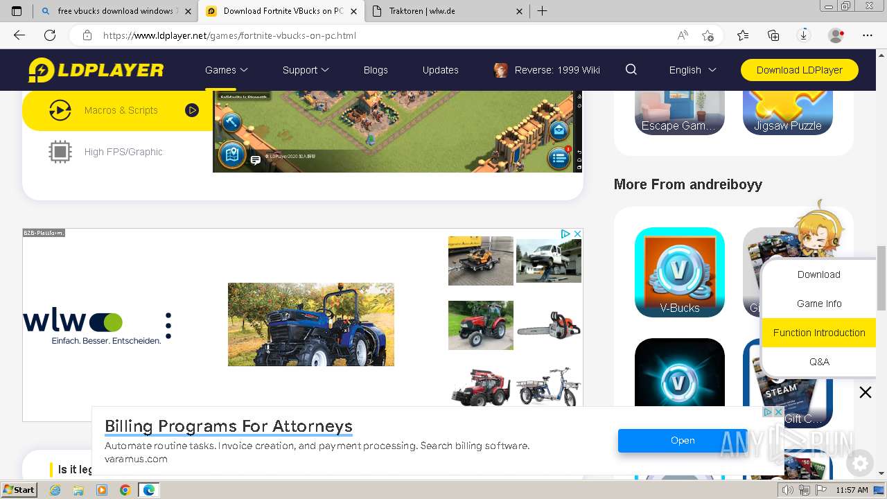887x499 pixels.
Task: Click the Macros & Scripts play arrow
Action: pyautogui.click(x=192, y=110)
